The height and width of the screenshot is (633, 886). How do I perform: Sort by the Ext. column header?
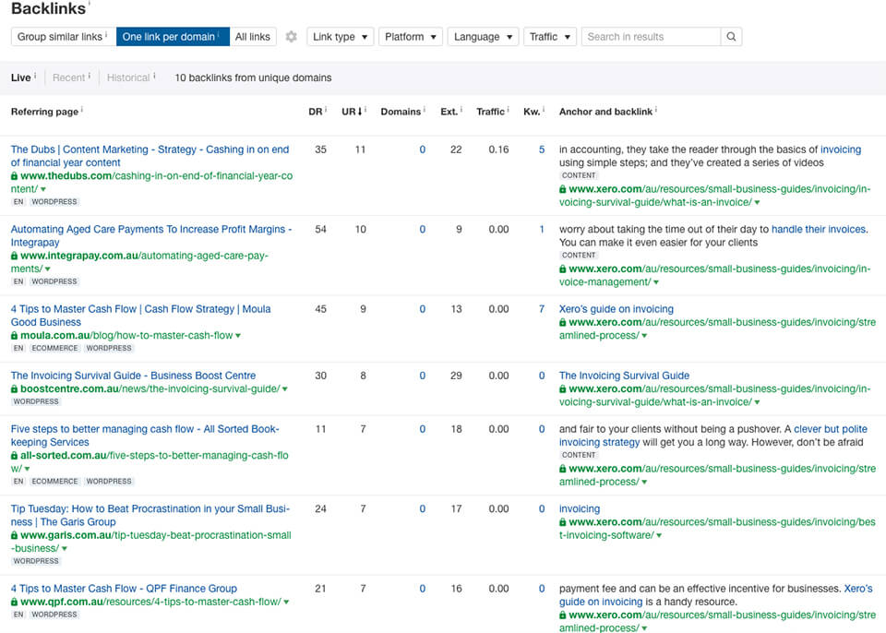449,112
